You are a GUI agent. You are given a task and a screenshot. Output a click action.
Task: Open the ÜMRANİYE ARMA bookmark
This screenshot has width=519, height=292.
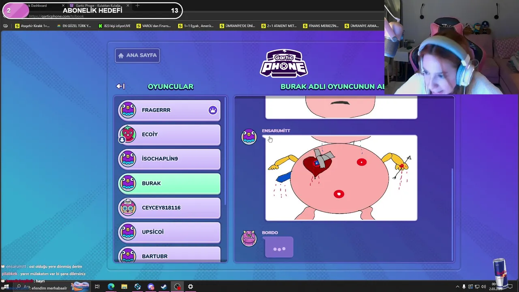tap(362, 26)
